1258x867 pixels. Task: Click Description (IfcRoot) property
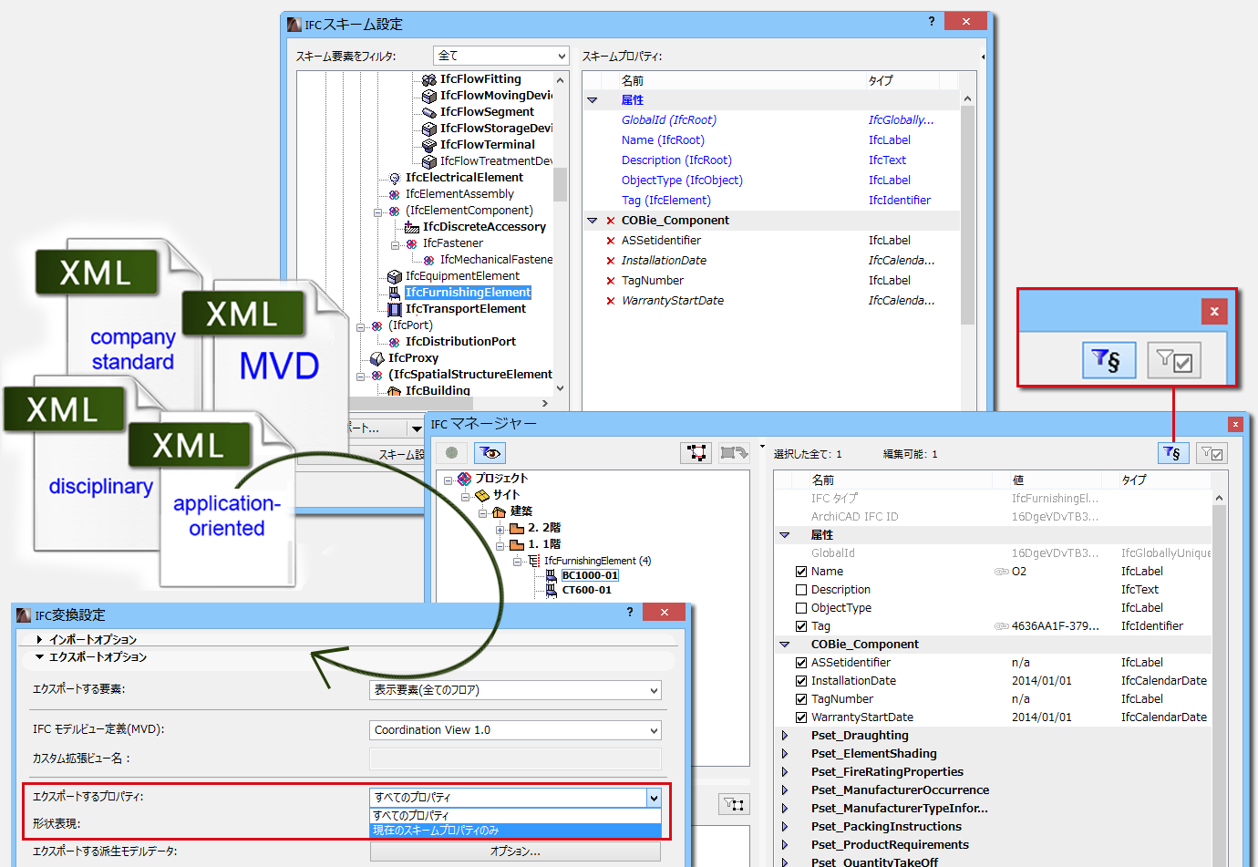[676, 160]
